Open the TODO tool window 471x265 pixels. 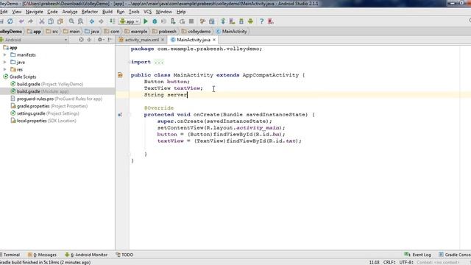pos(124,255)
